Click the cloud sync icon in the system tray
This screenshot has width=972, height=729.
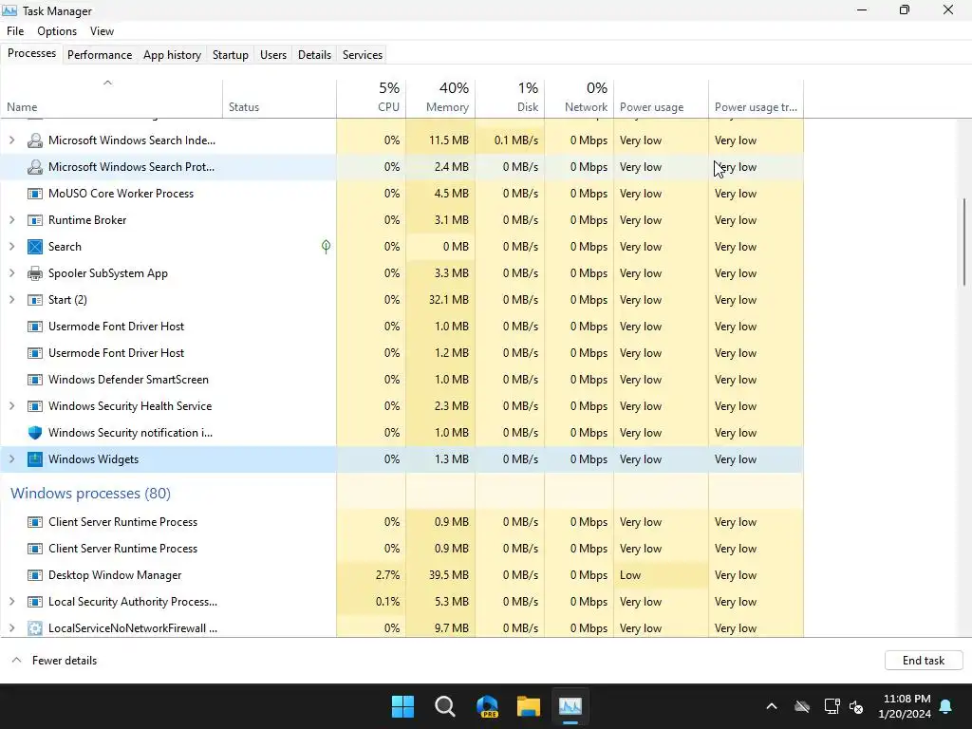[x=802, y=706]
